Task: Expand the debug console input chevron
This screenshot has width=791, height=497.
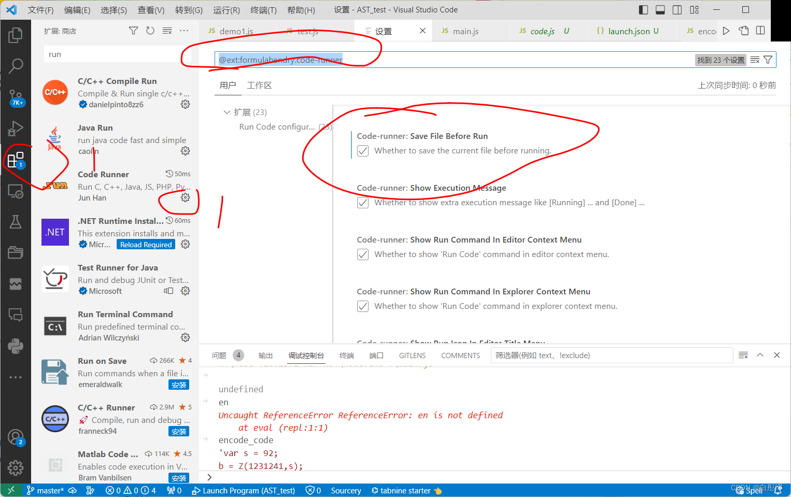Action: [209, 477]
